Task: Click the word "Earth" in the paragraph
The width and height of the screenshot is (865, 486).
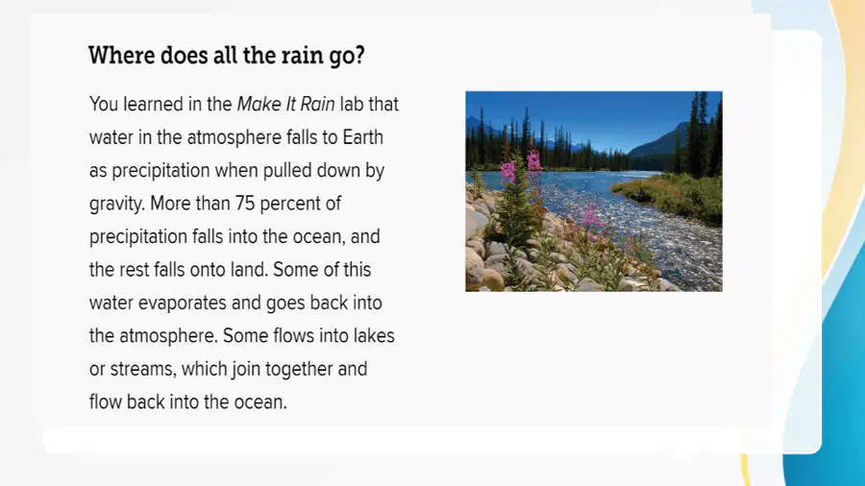Action: coord(363,137)
